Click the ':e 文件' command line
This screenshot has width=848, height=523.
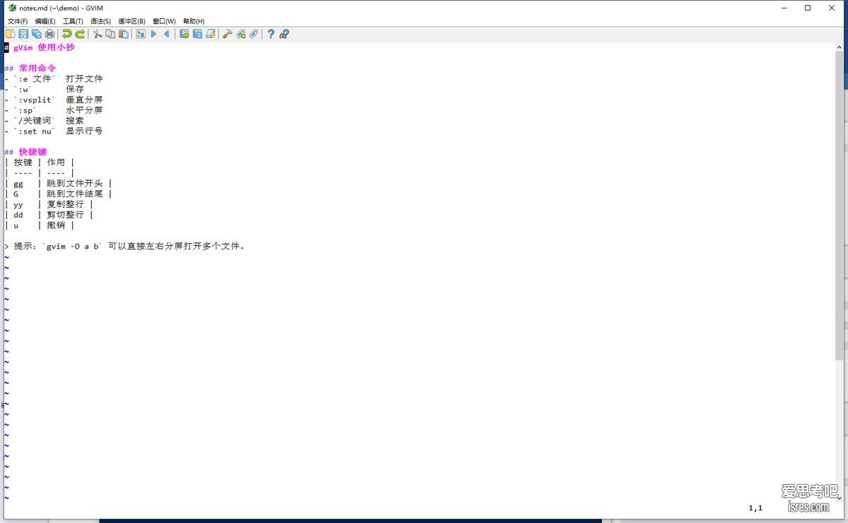(54, 78)
